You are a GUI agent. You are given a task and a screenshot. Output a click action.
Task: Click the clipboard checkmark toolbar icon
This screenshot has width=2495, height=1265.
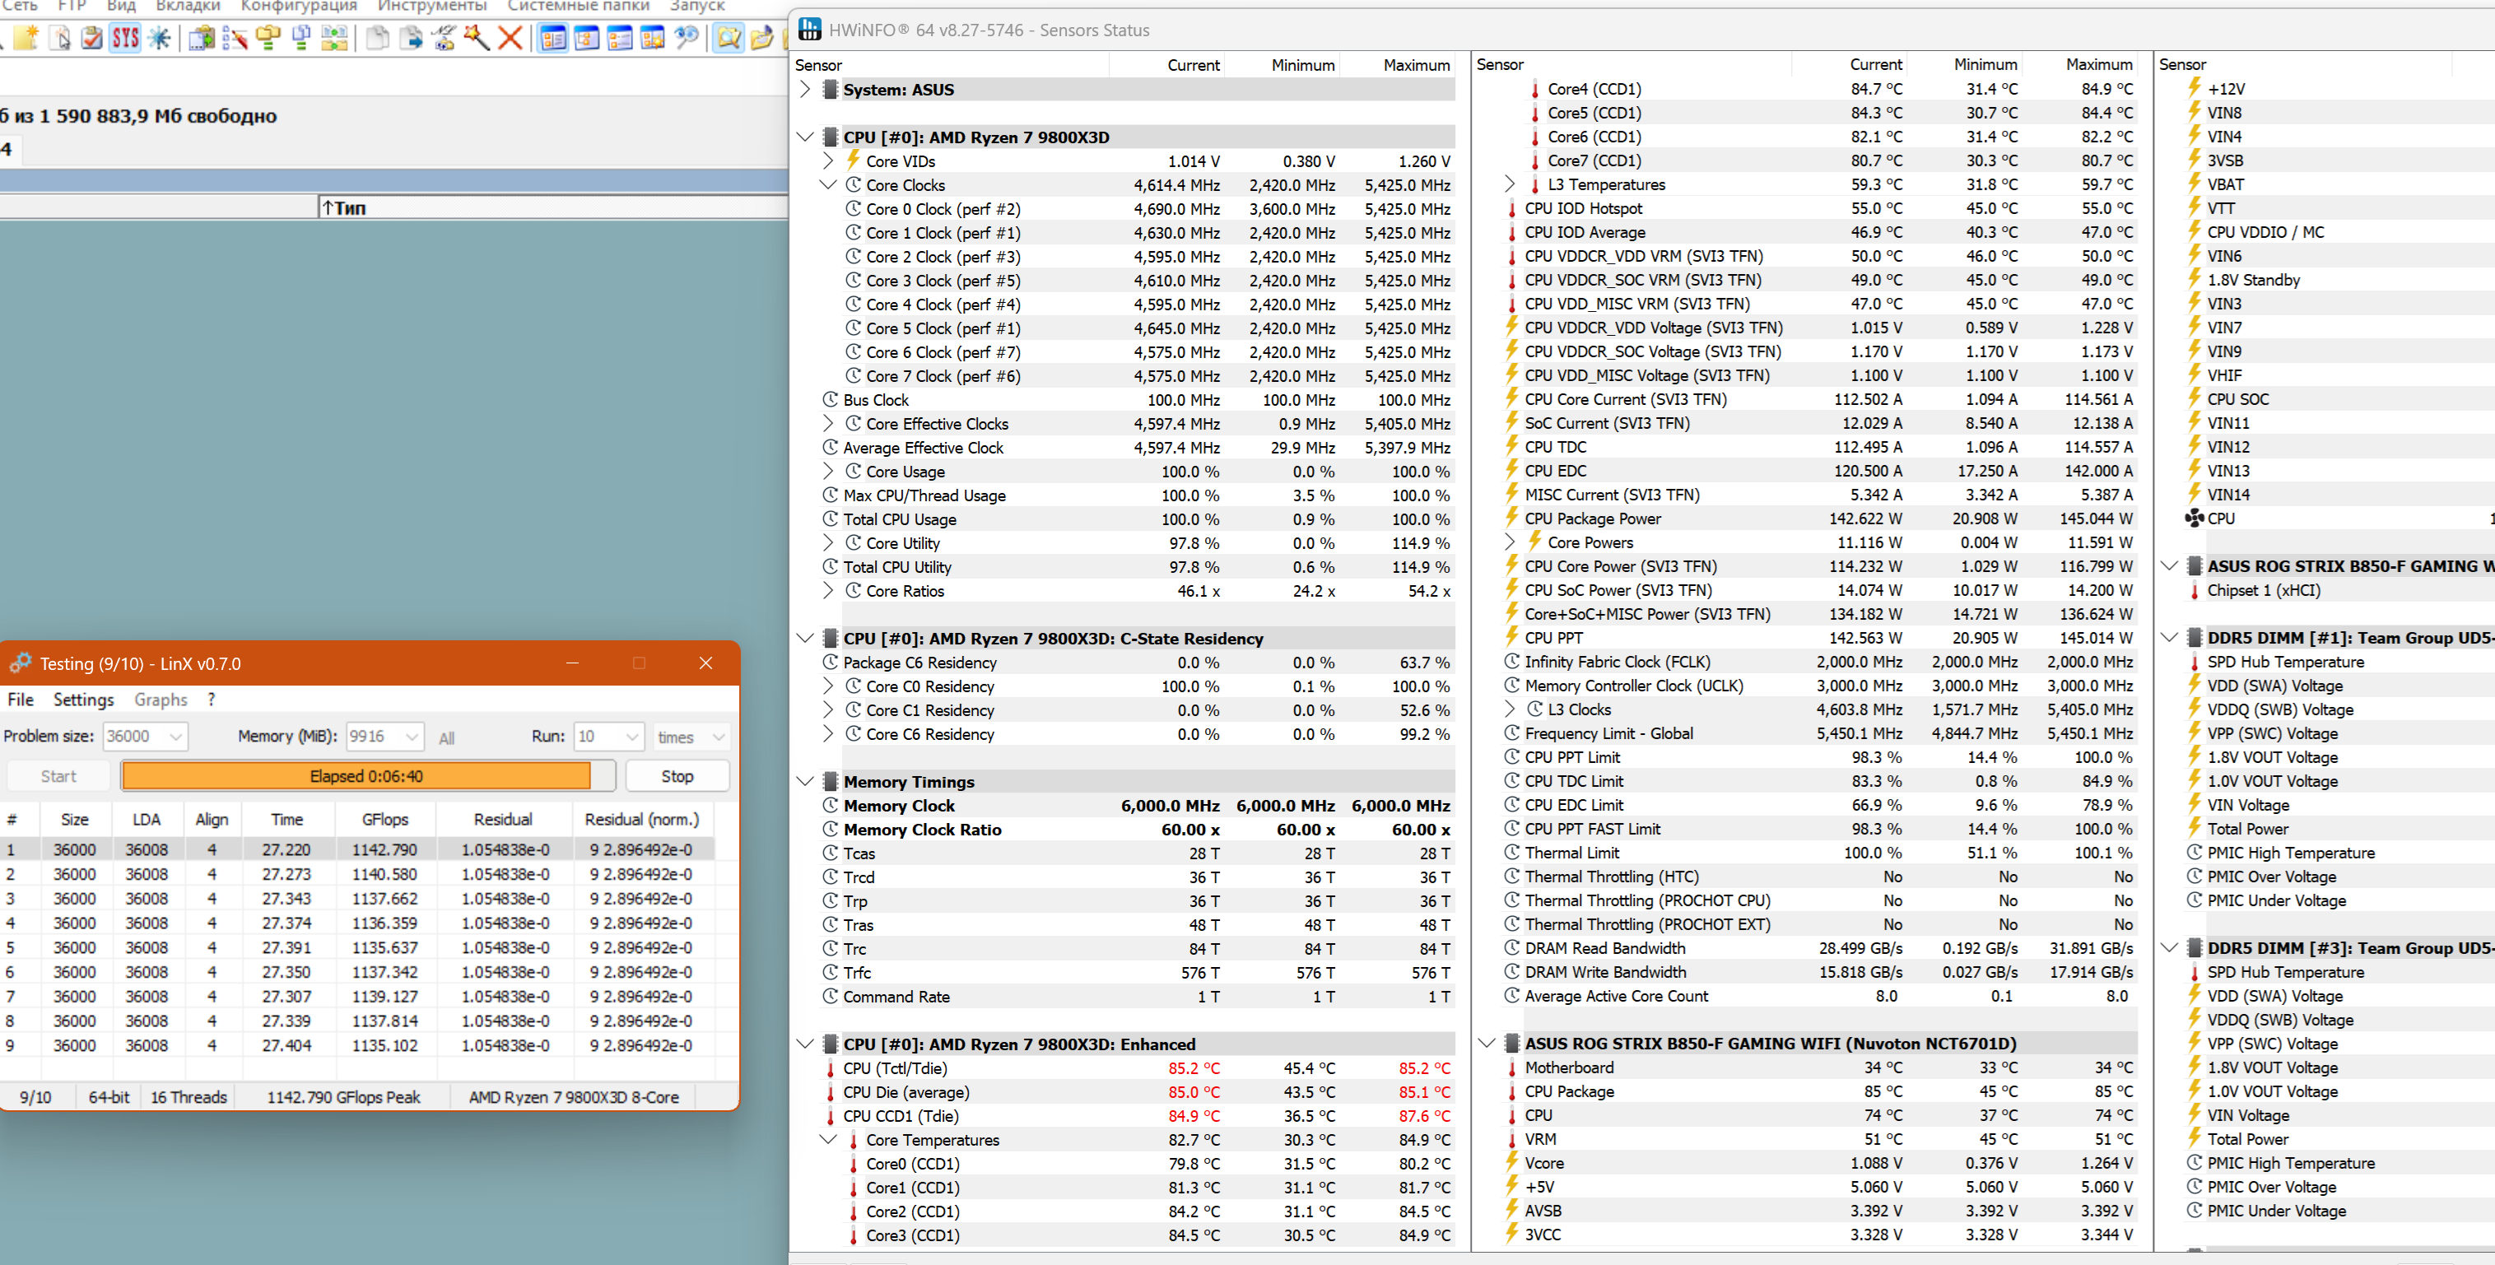coord(91,38)
